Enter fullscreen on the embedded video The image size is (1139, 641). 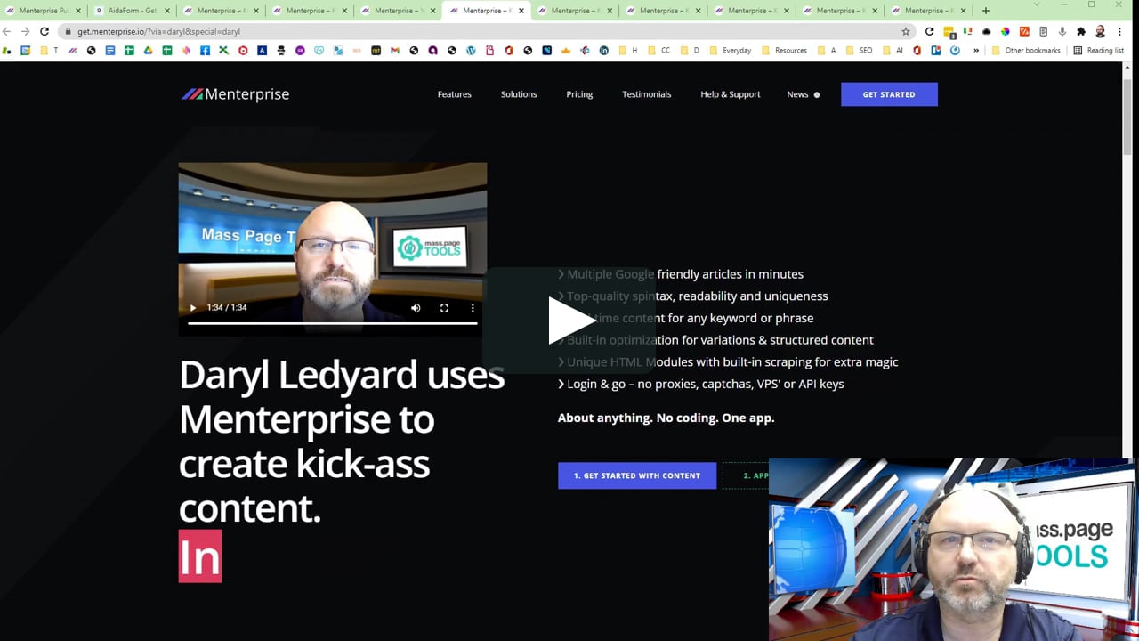pos(444,308)
